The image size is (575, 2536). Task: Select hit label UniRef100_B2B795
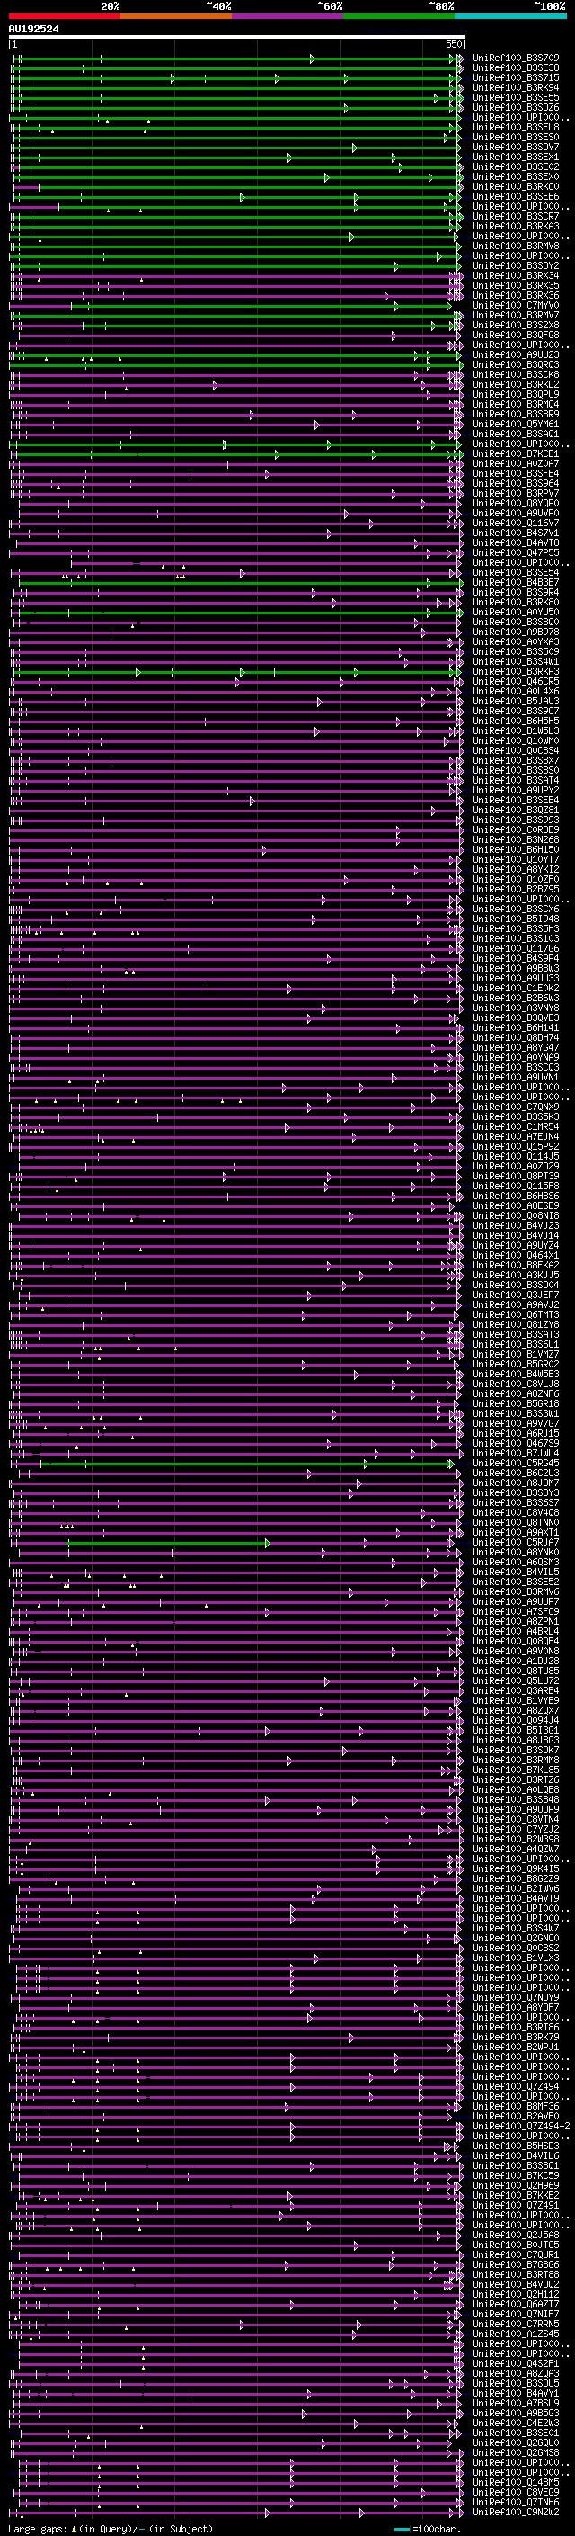pyautogui.click(x=516, y=889)
